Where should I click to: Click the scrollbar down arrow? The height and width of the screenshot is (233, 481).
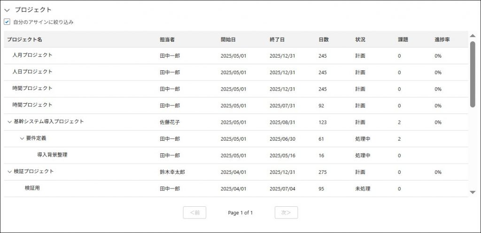[473, 192]
